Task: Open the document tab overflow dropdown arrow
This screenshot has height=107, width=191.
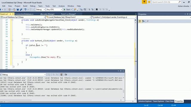Action: pyautogui.click(x=136, y=14)
